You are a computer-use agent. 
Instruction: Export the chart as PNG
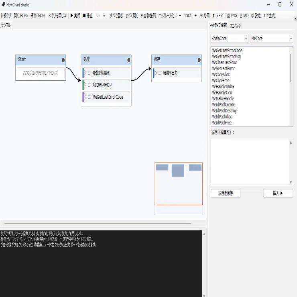[232, 16]
